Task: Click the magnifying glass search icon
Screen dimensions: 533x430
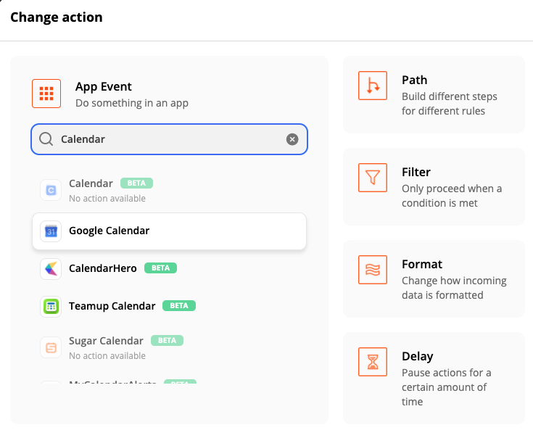Action: [x=46, y=139]
